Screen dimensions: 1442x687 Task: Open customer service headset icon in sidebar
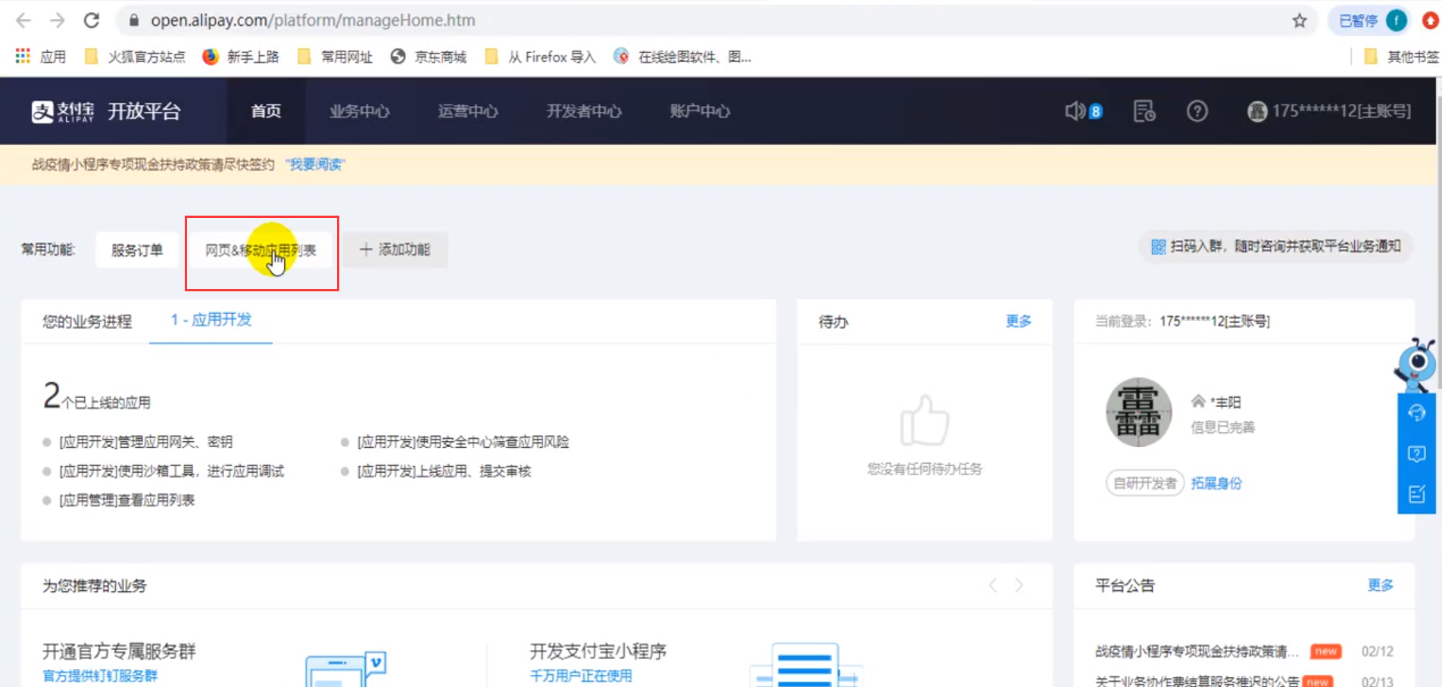pos(1416,413)
